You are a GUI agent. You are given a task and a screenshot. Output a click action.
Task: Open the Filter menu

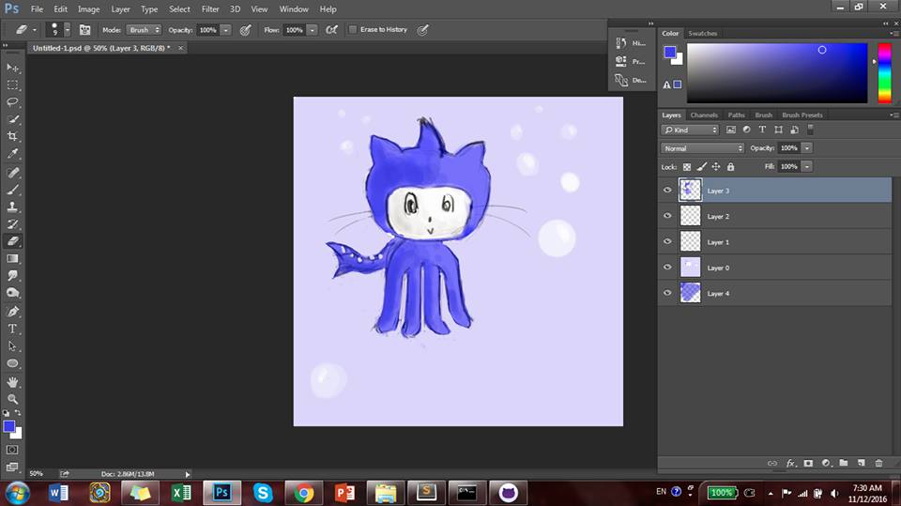(x=210, y=8)
